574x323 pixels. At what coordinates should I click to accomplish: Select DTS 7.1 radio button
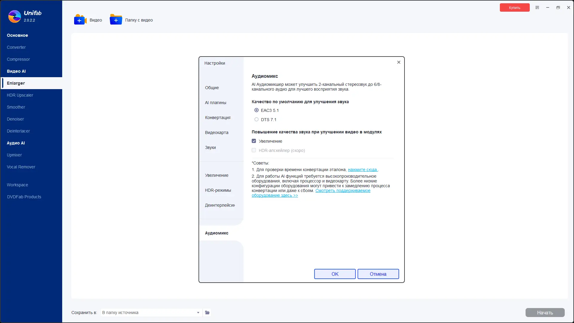pos(257,120)
